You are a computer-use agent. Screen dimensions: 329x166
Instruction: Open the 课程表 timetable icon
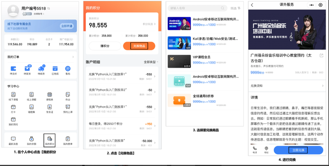[49, 95]
